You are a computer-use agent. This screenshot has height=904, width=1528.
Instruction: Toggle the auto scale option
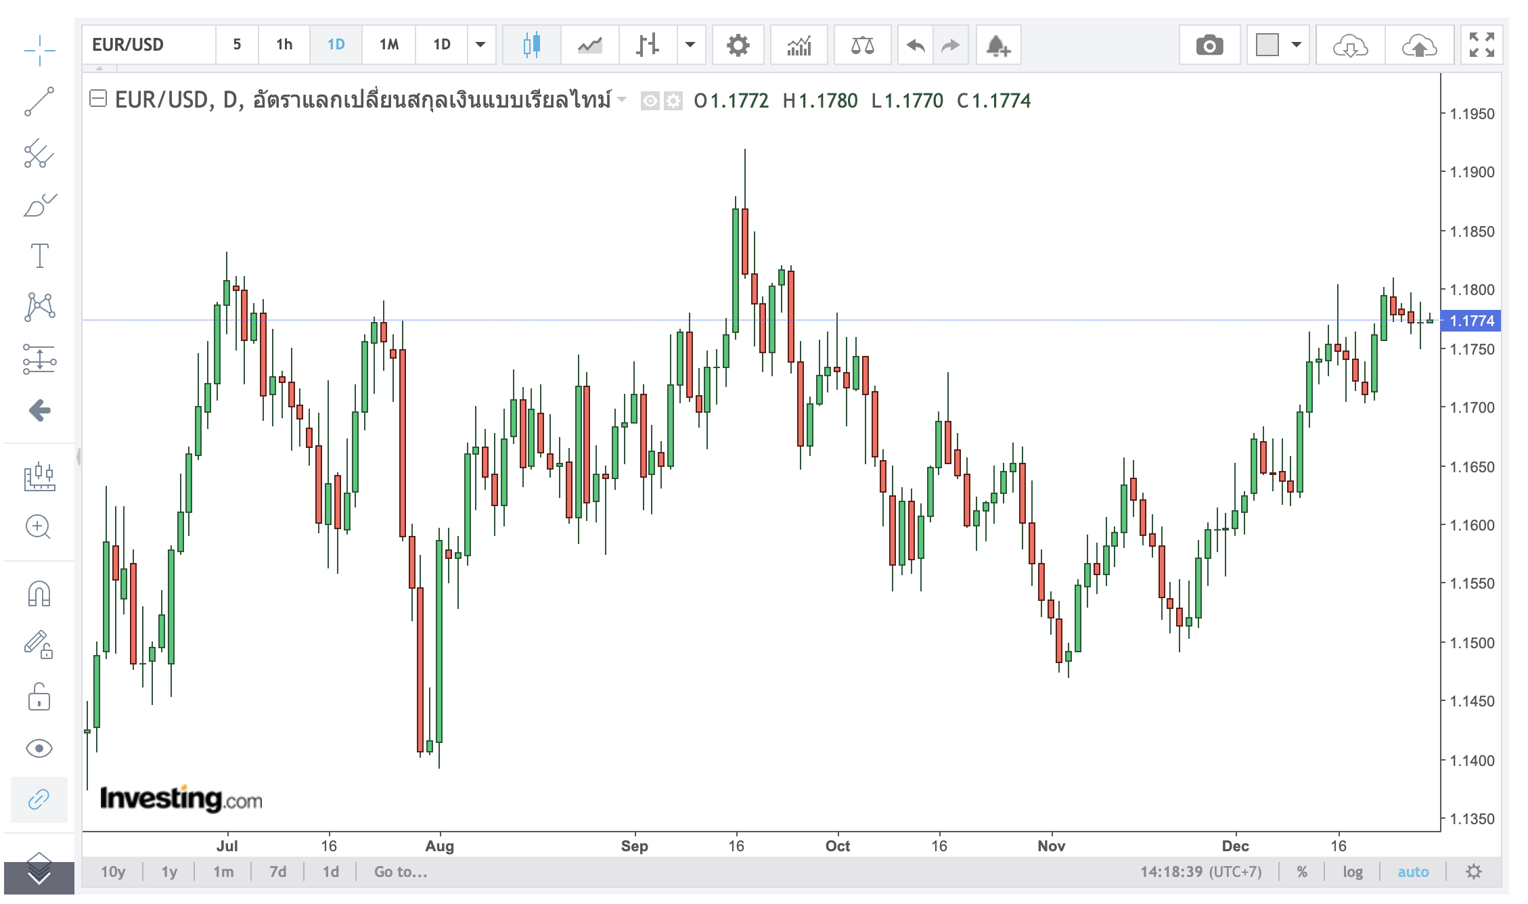point(1413,872)
